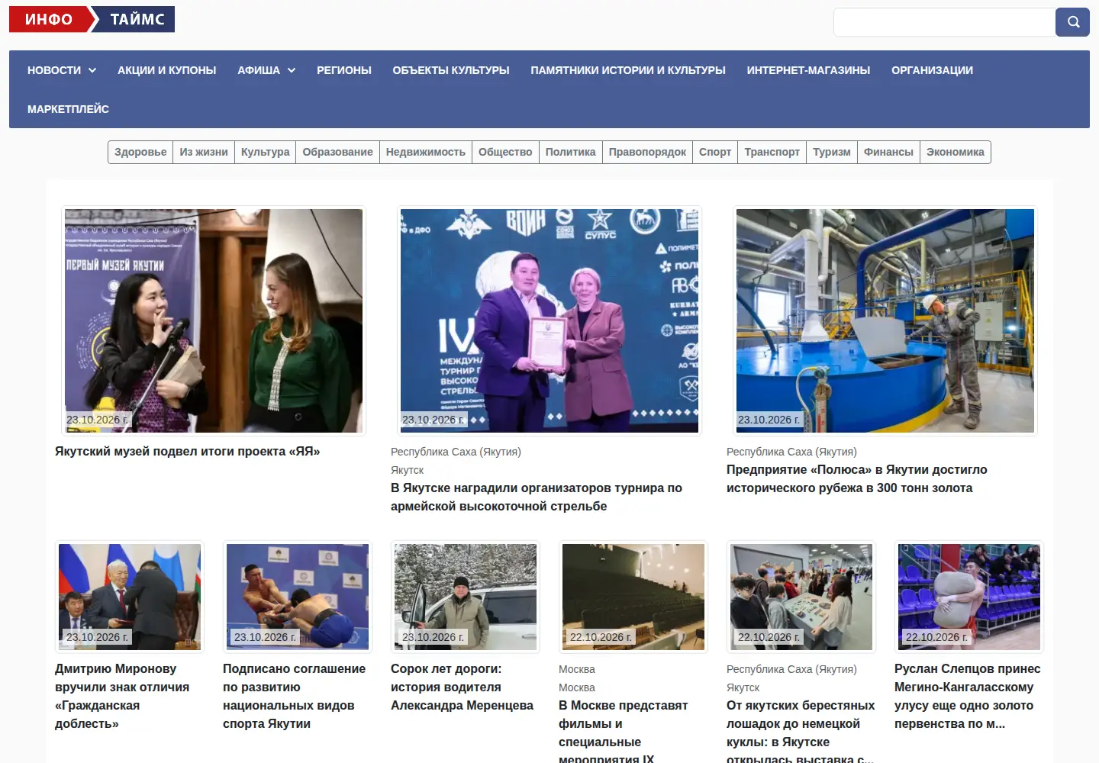The image size is (1099, 763).
Task: Select the Культура category
Action: [x=265, y=152]
